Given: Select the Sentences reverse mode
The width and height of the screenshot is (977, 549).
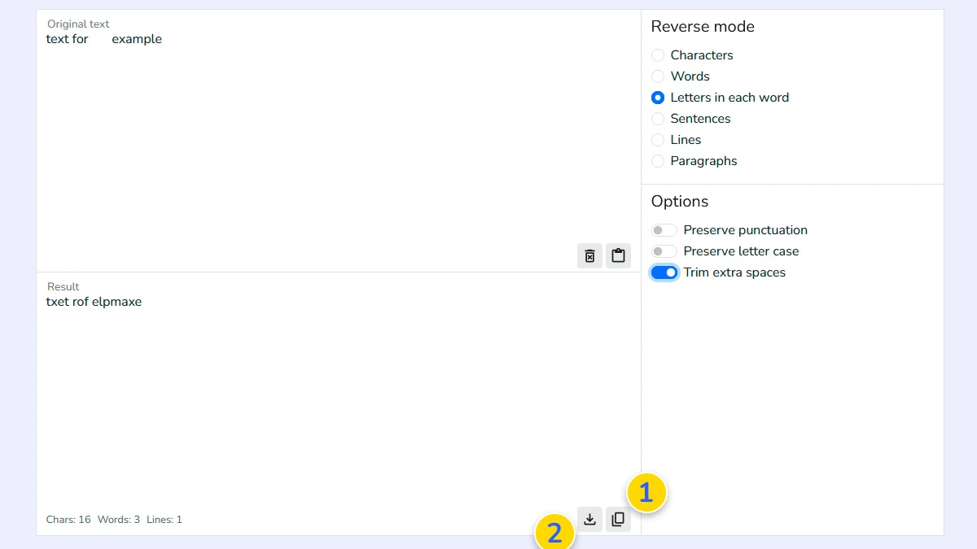Looking at the screenshot, I should pyautogui.click(x=657, y=118).
